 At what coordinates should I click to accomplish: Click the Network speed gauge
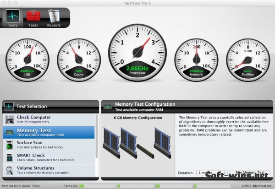point(197,60)
